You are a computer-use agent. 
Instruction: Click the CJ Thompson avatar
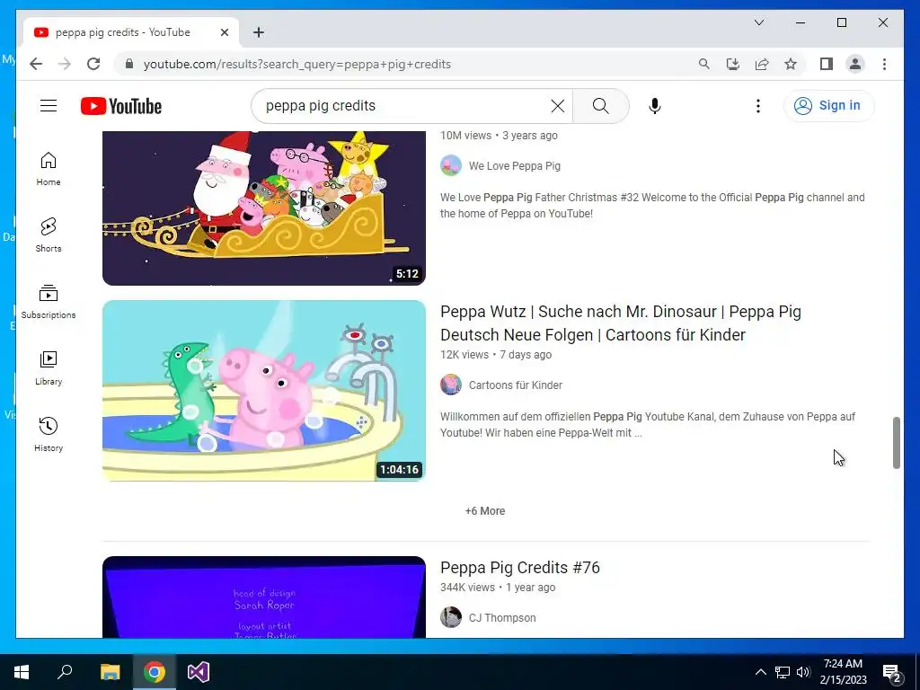pyautogui.click(x=451, y=617)
